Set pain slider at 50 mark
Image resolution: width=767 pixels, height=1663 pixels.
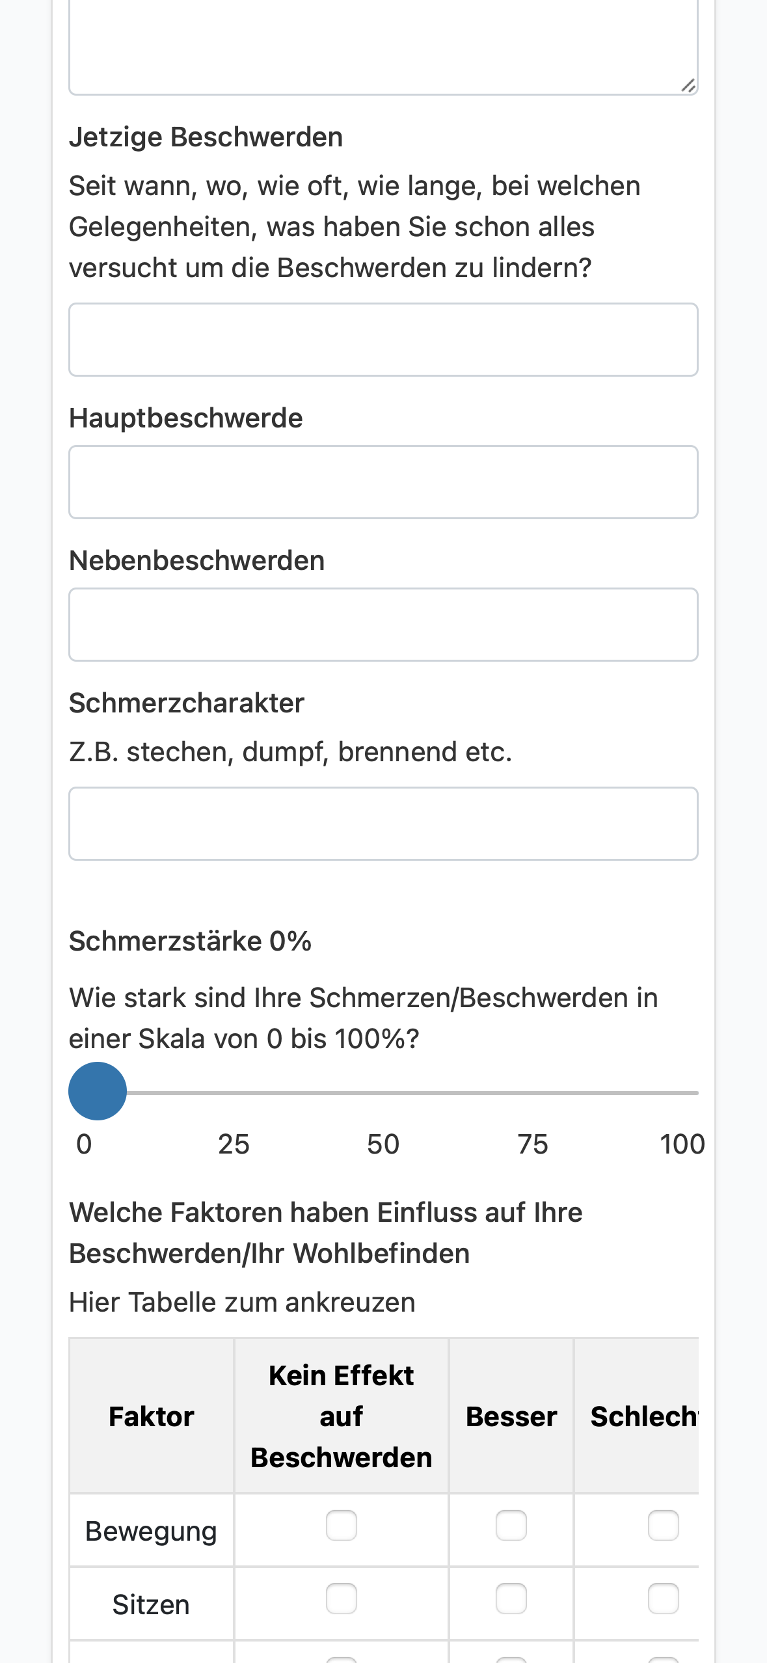(383, 1092)
